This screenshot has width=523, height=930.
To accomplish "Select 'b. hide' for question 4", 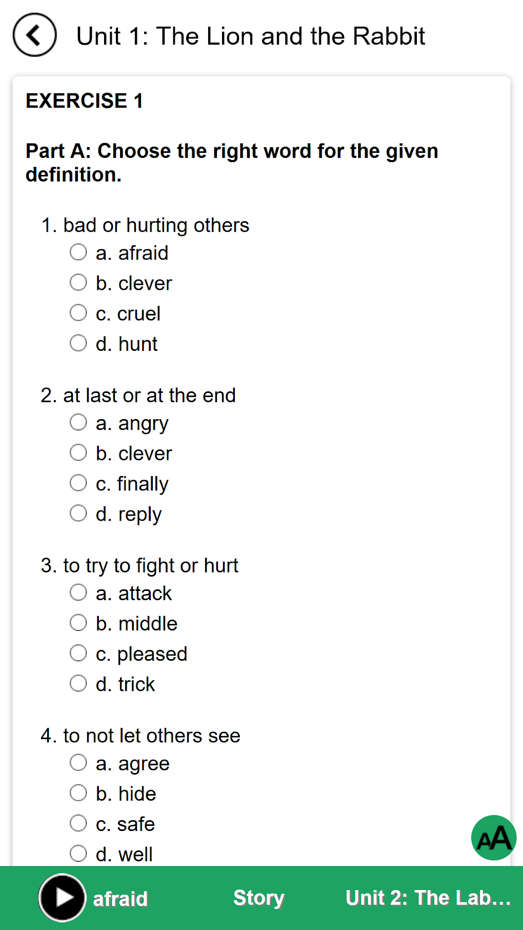I will click(78, 794).
